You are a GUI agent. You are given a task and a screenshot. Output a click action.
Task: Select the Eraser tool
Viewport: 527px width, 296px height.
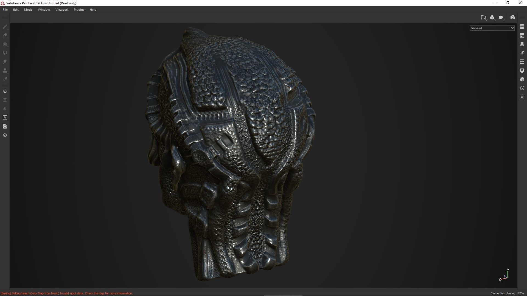click(5, 35)
